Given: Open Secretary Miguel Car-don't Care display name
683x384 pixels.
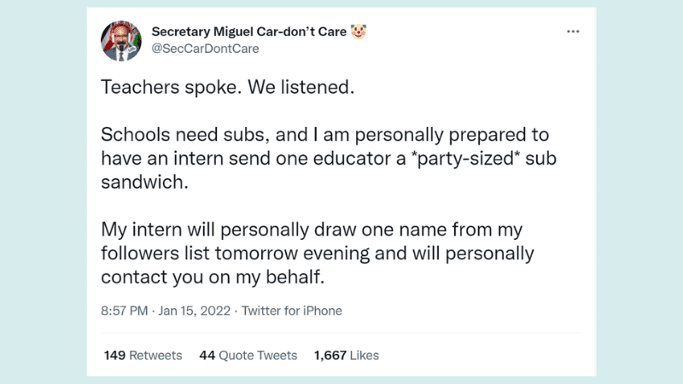Looking at the screenshot, I should click(249, 32).
